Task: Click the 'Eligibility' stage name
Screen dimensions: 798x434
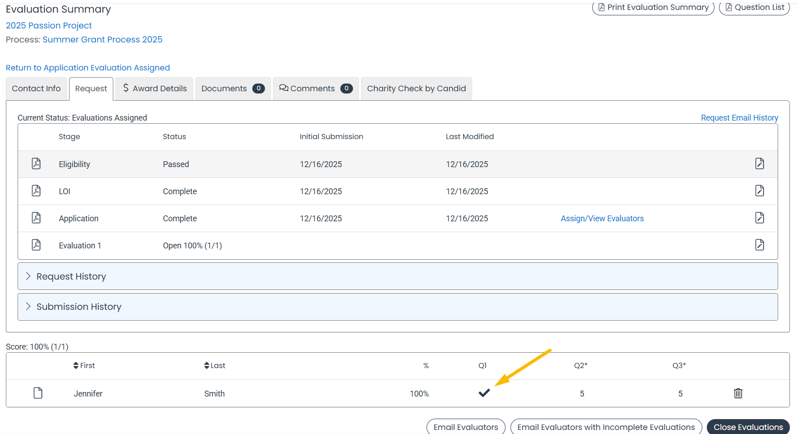Action: 74,164
